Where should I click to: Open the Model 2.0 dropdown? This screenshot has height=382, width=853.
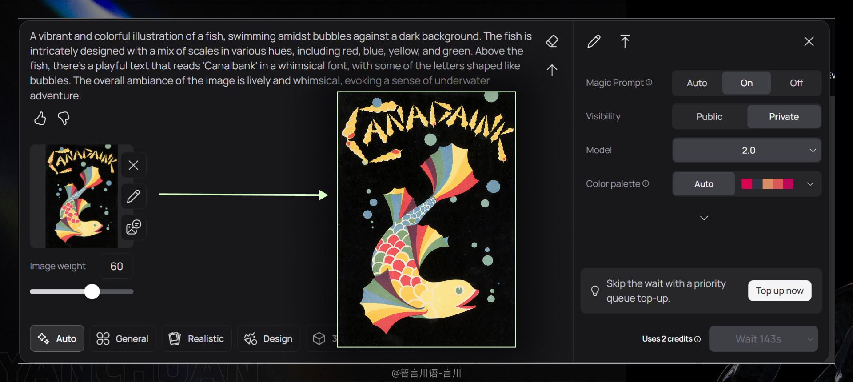coord(746,150)
